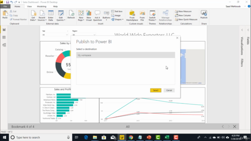The height and width of the screenshot is (141, 251).
Task: Open Google Chrome from taskbar
Action: click(x=131, y=137)
